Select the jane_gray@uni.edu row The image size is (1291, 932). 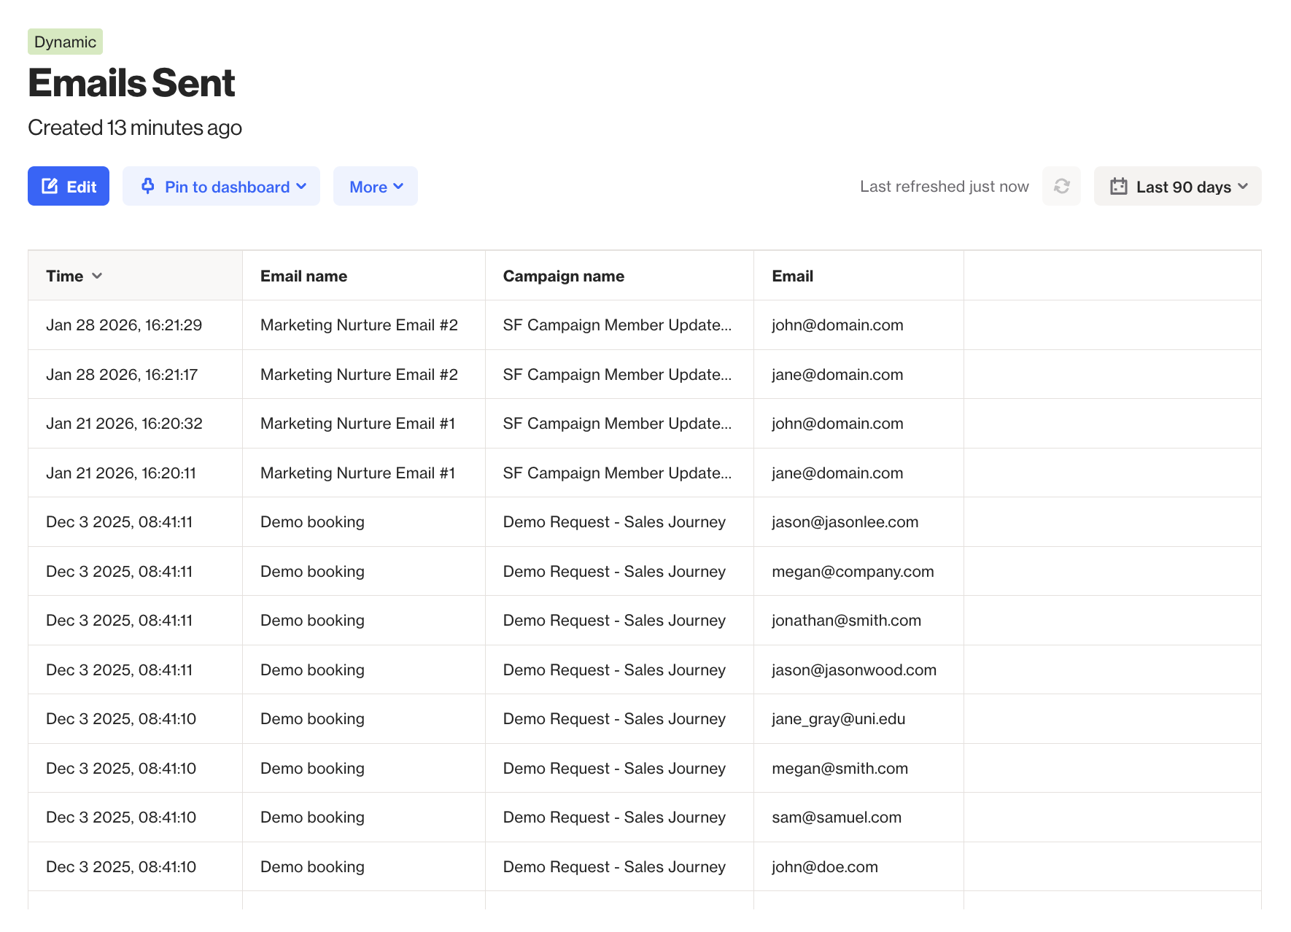pos(838,719)
